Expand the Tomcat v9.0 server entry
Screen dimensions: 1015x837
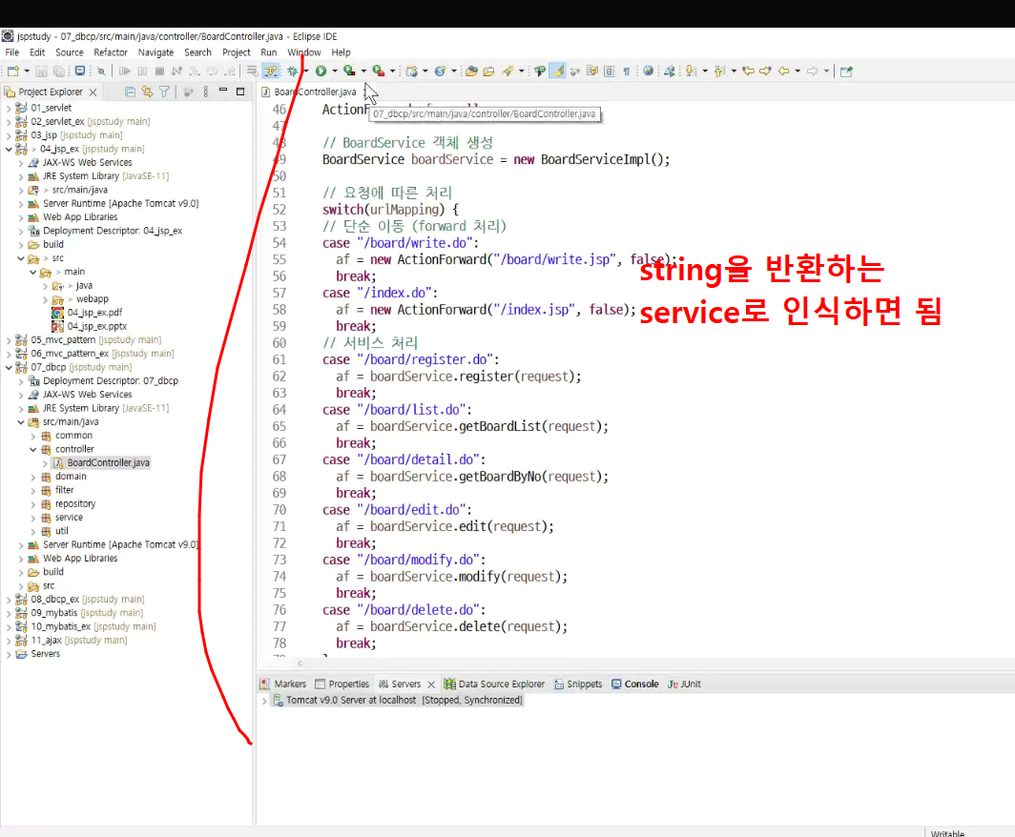click(264, 701)
